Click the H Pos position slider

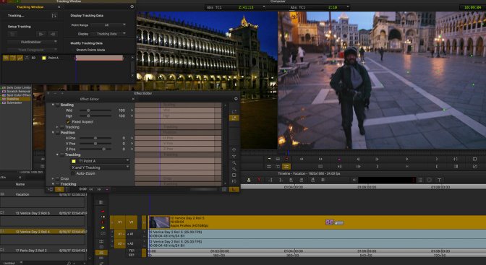click(95, 138)
